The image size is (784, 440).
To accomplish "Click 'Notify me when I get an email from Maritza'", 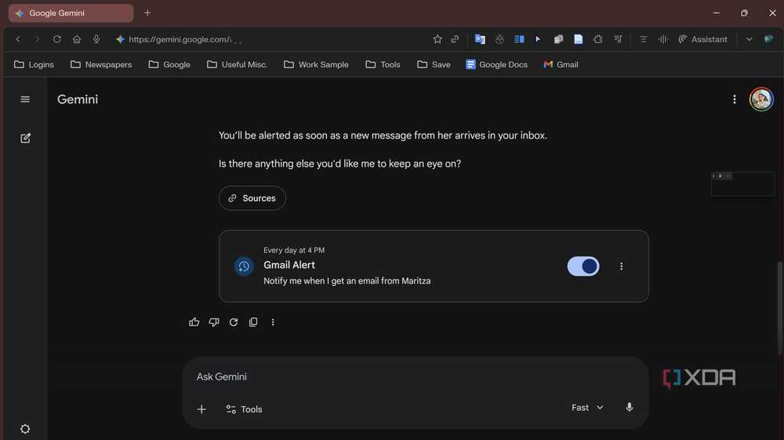I will click(347, 281).
